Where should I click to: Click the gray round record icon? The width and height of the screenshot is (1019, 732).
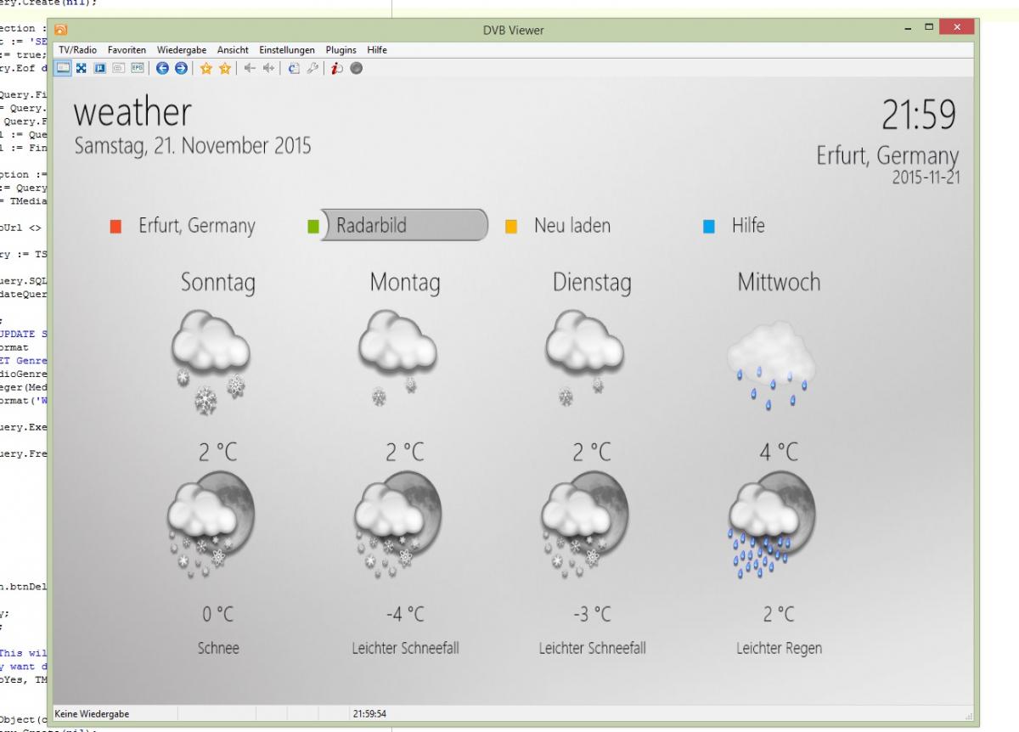pyautogui.click(x=356, y=68)
